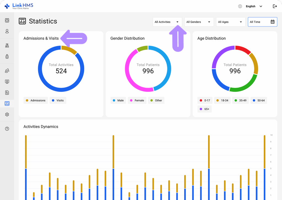Open the Staff icon in the sidebar

coord(7,71)
